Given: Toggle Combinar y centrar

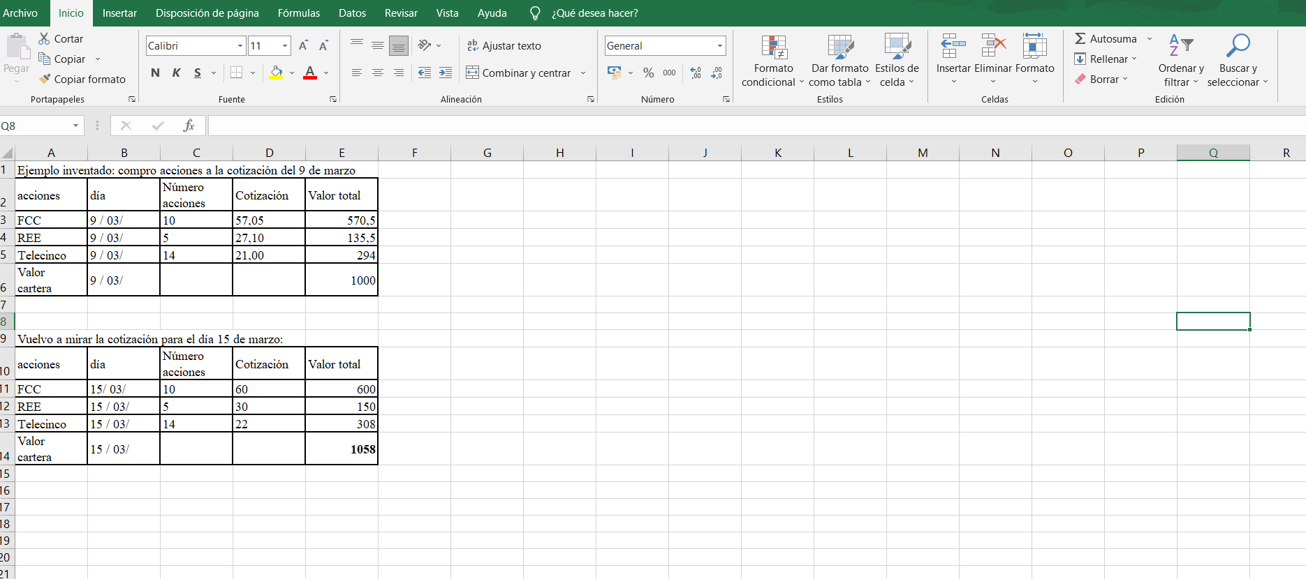Looking at the screenshot, I should pyautogui.click(x=518, y=73).
